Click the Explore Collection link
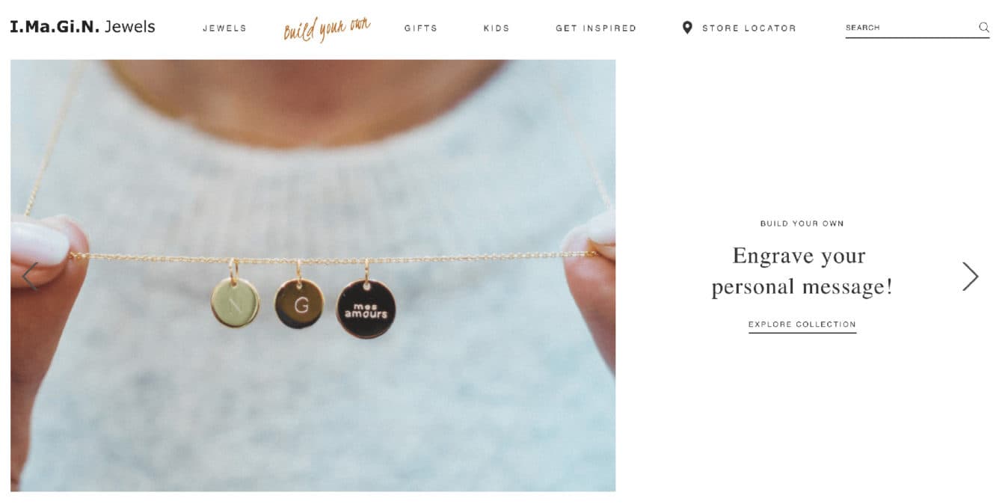 [802, 325]
